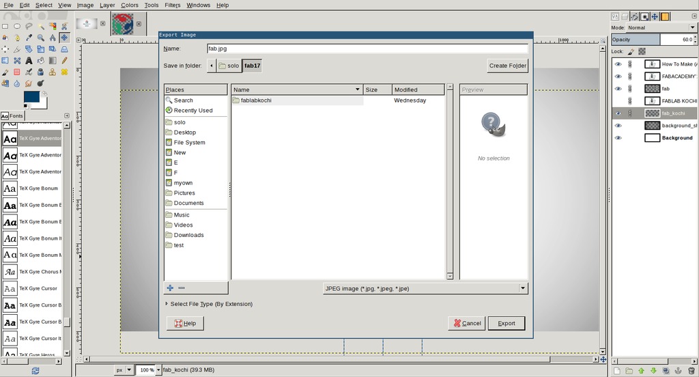Select the Free Select lasso tool
The image size is (699, 377).
(29, 27)
